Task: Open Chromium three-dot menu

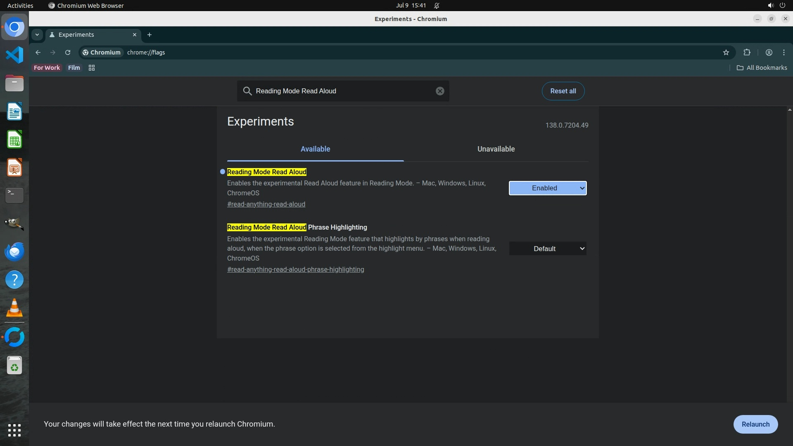Action: click(x=784, y=52)
